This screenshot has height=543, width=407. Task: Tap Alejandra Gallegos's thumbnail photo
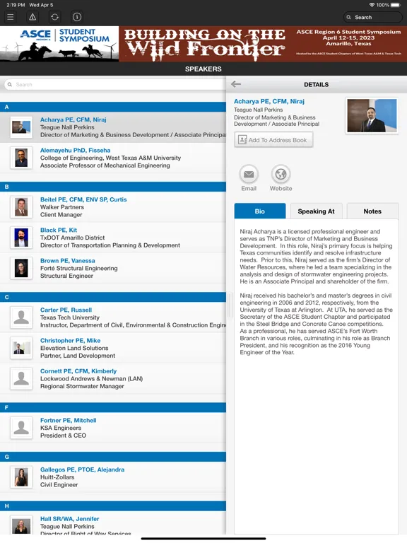pyautogui.click(x=21, y=477)
